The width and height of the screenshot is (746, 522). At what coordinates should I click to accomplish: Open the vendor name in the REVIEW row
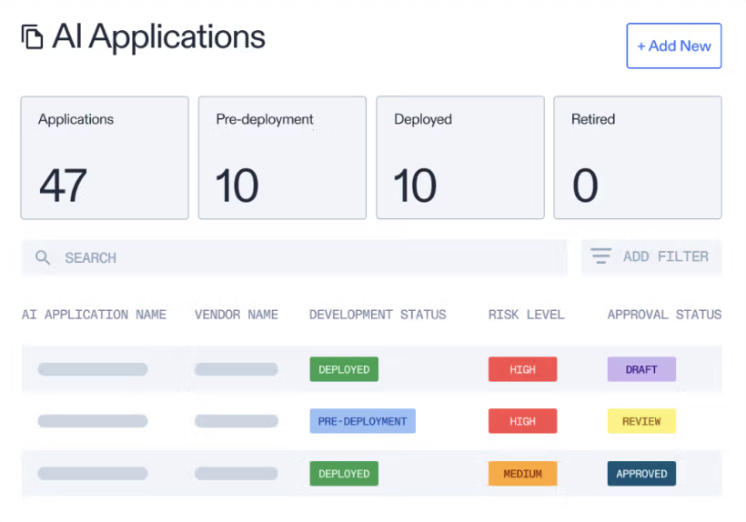(x=237, y=421)
